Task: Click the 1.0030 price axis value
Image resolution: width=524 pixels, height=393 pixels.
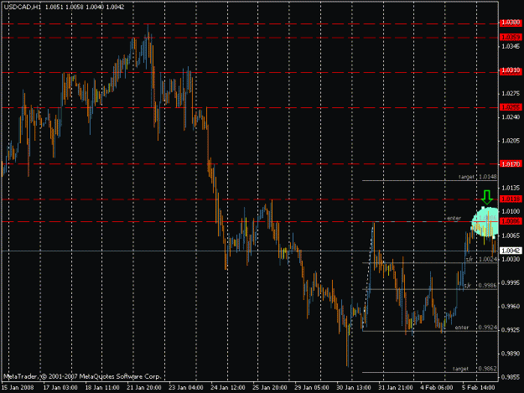Action: point(511,259)
